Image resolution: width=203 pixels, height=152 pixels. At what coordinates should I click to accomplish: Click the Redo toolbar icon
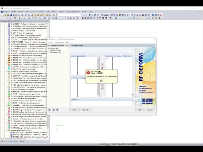pyautogui.click(x=29, y=15)
